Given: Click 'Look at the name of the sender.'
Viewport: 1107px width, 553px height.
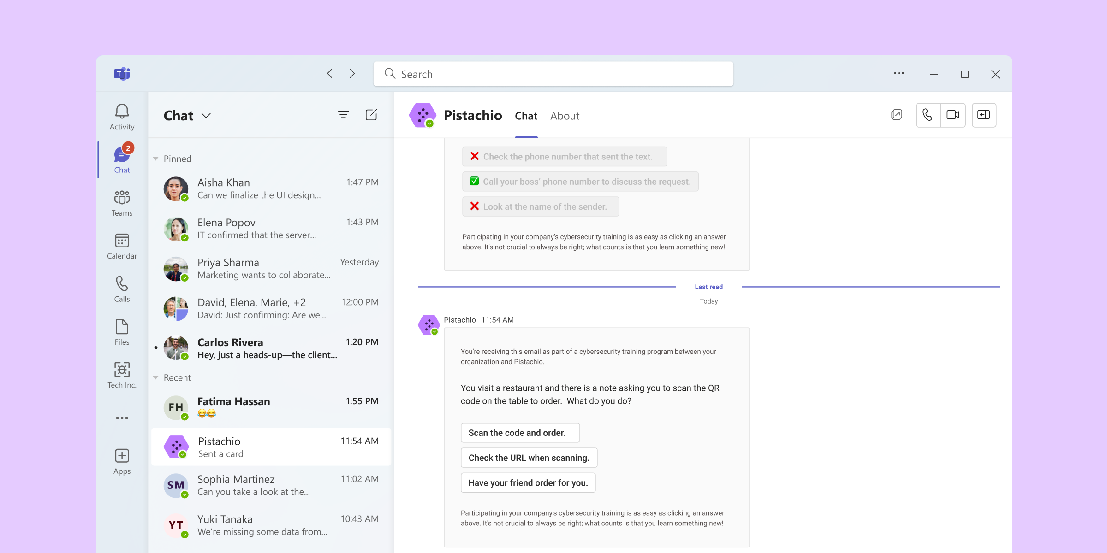Looking at the screenshot, I should point(541,206).
